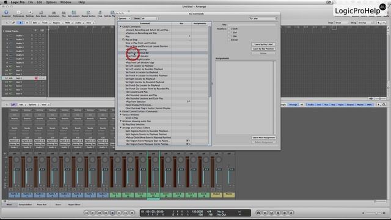Switch to the Score tab
This screenshot has height=220, width=391.
click(58, 205)
